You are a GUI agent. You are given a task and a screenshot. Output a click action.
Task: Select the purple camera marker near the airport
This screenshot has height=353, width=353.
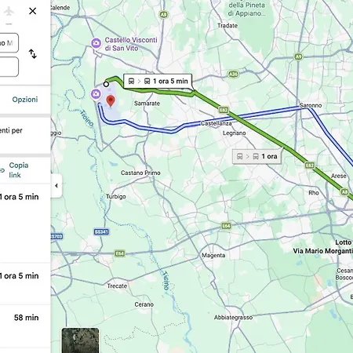point(96,94)
